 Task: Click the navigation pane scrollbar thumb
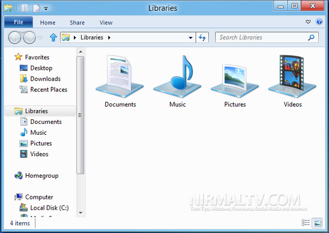(x=80, y=115)
